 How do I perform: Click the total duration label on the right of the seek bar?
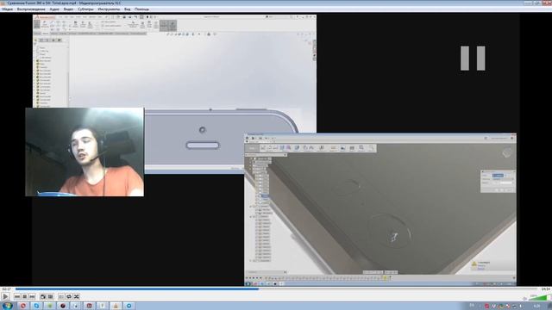click(545, 289)
